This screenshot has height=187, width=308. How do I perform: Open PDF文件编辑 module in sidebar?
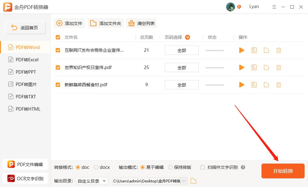[x=25, y=165]
